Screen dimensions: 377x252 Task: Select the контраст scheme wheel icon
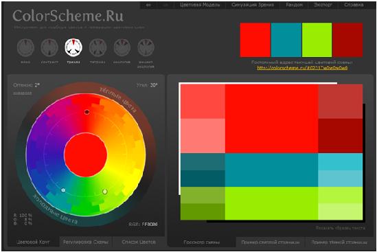(49, 47)
